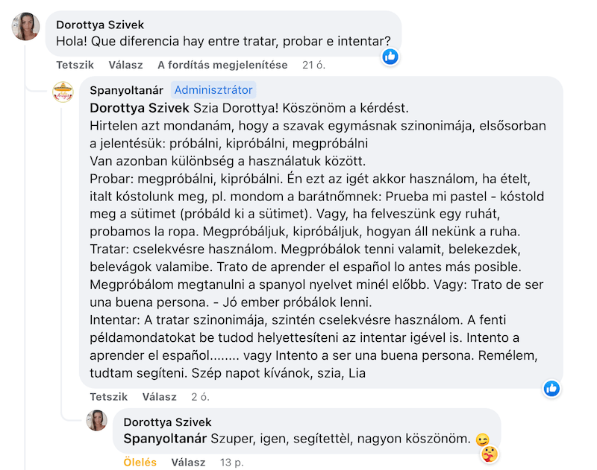Screen dimensions: 597x470
Task: Click Dorottya's avatar beside her thank-you reply
Action: tap(96, 420)
